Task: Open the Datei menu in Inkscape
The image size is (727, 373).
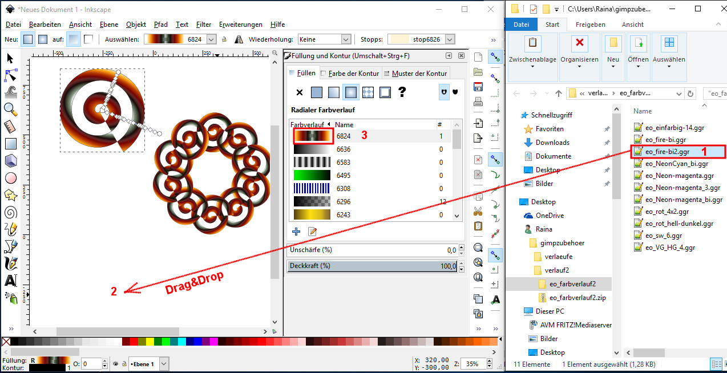Action: tap(13, 25)
